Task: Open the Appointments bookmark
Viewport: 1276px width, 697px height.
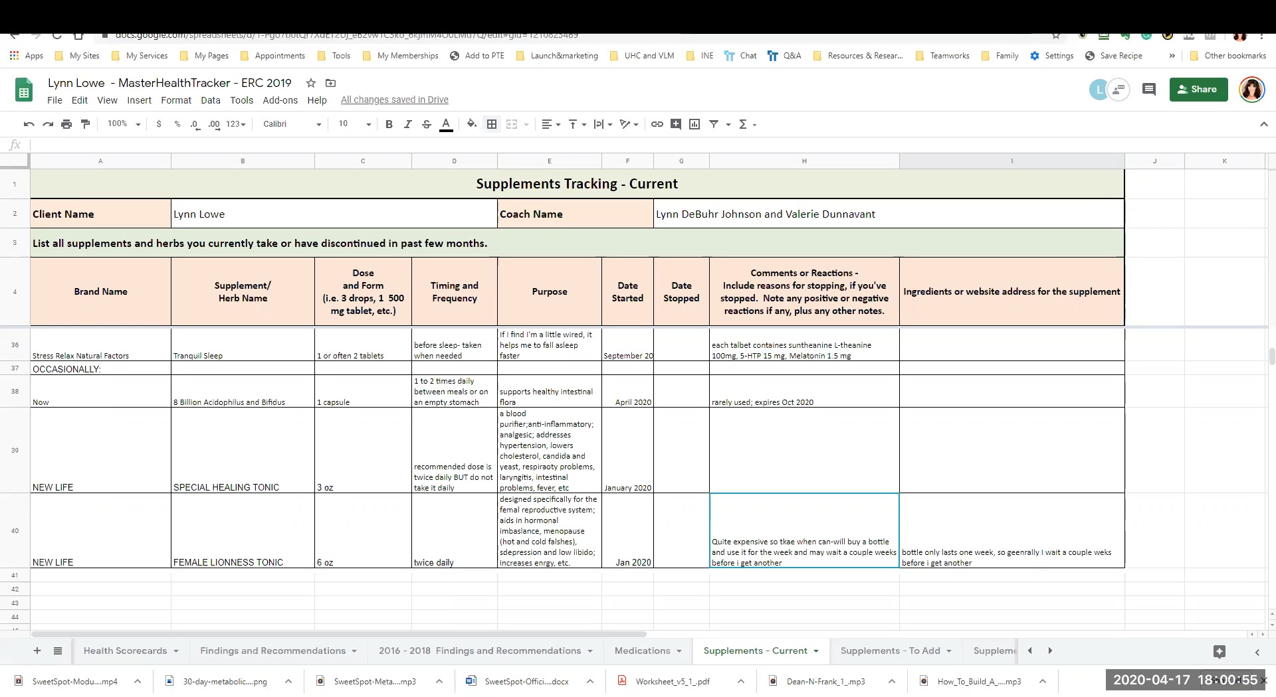Action: (x=272, y=56)
